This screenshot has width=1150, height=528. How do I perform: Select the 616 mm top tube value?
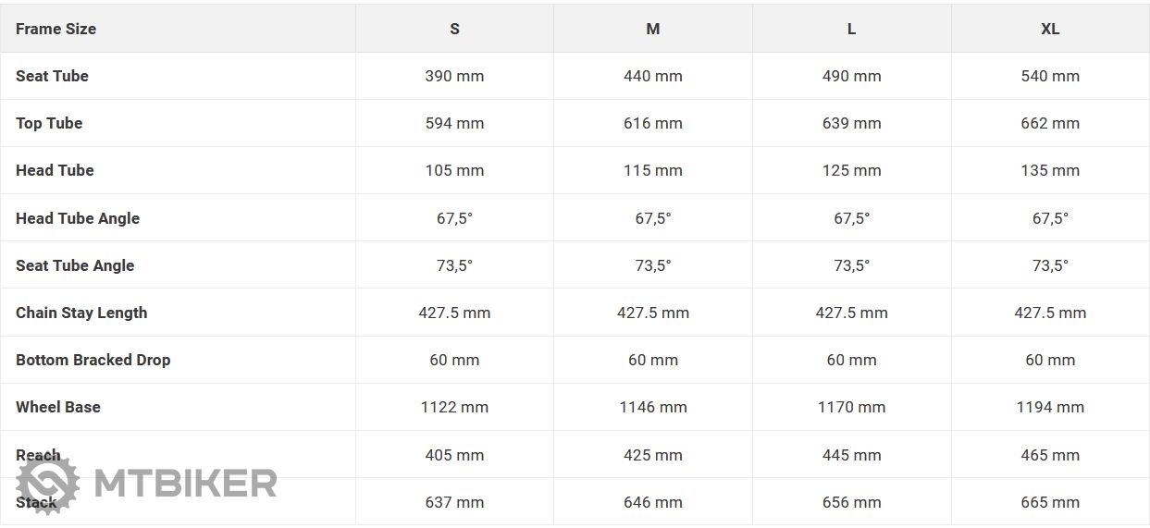(x=653, y=123)
